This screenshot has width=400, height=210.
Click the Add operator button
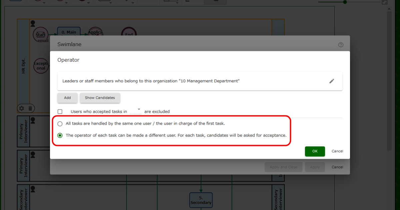67,98
